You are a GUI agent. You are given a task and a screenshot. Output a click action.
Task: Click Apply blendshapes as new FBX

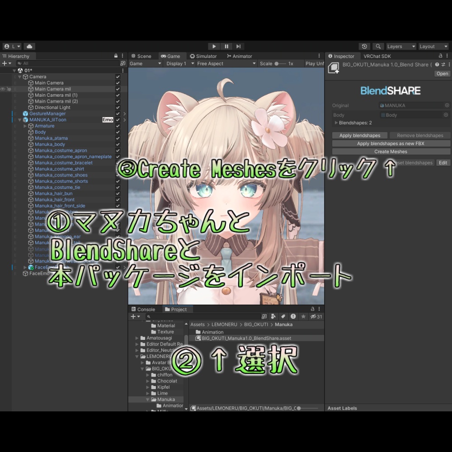click(391, 143)
